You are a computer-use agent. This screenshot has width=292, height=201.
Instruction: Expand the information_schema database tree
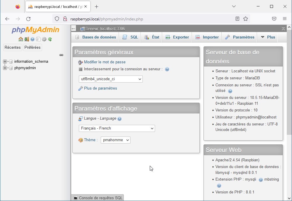5,62
